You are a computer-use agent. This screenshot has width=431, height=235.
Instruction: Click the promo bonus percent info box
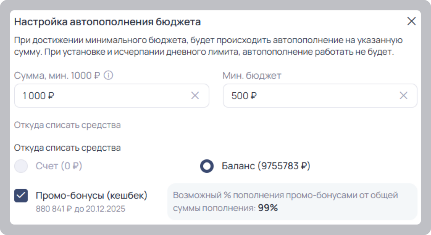click(x=292, y=201)
